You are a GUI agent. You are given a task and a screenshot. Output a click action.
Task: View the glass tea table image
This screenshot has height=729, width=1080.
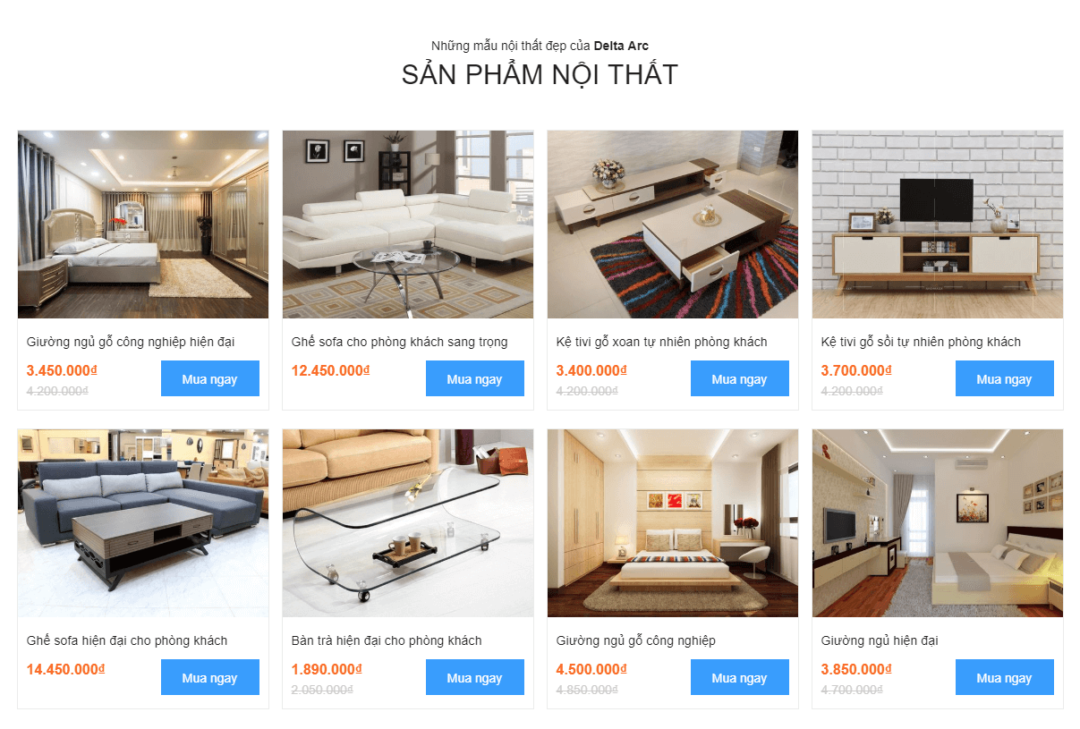click(x=408, y=523)
